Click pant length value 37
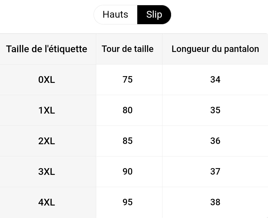Image resolution: width=268 pixels, height=218 pixels. point(215,171)
